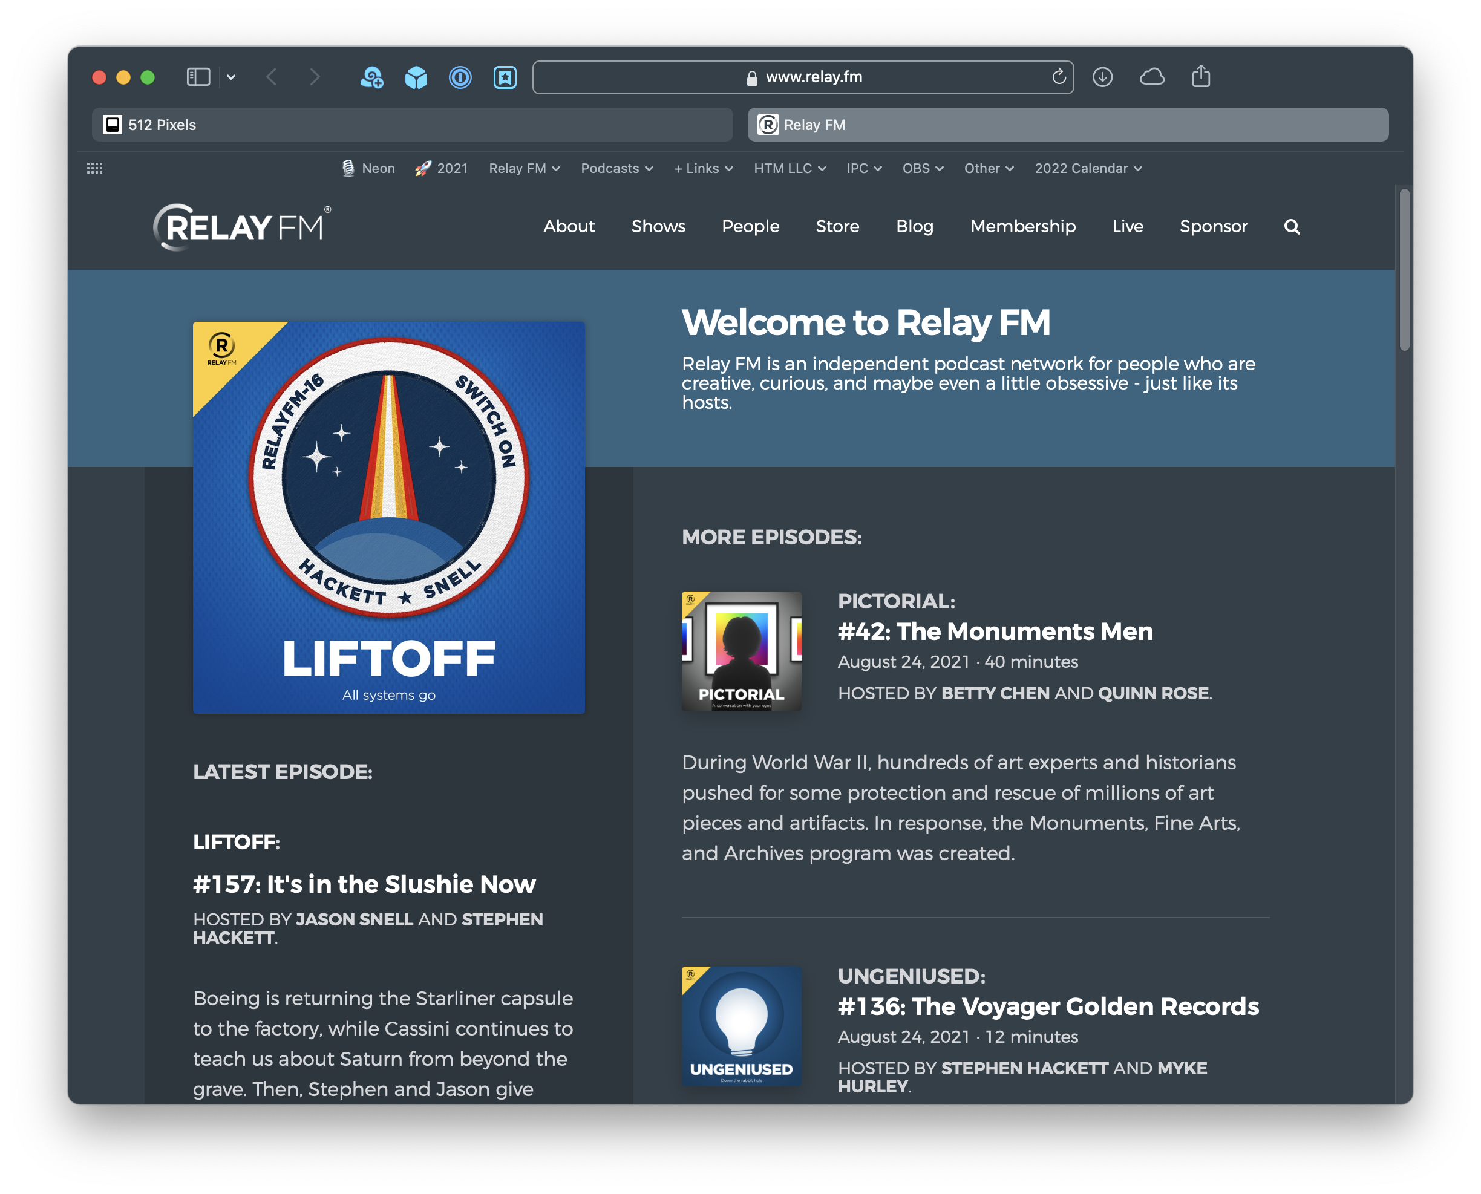
Task: Open the tab group dropdown arrow
Action: pos(231,77)
